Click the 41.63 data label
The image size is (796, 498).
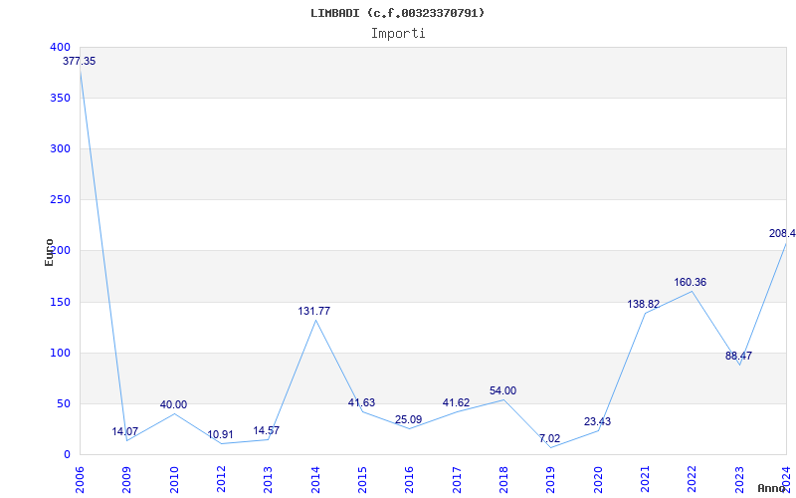pyautogui.click(x=361, y=403)
